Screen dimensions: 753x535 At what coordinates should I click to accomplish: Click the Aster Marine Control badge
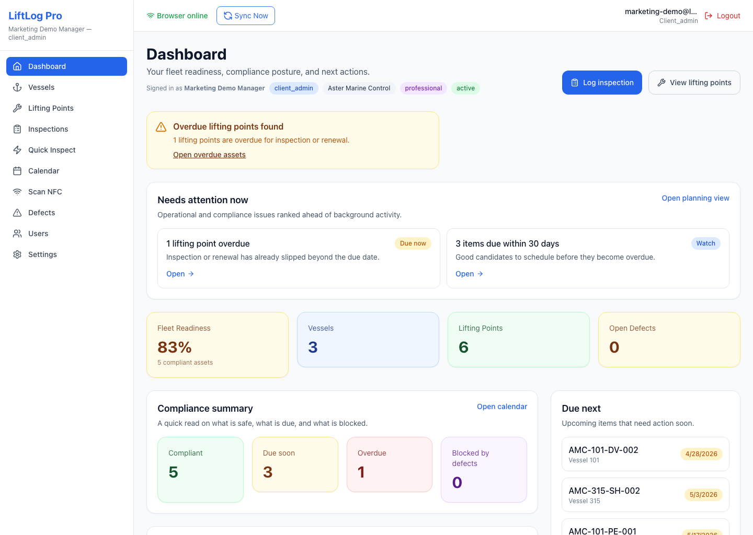[359, 88]
